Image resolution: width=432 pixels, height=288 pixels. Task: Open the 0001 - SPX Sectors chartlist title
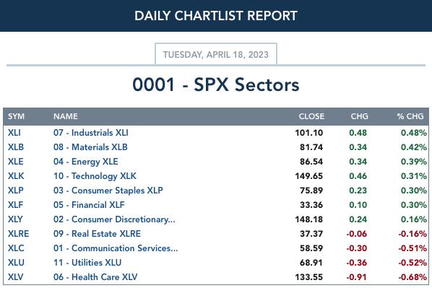[x=216, y=84]
